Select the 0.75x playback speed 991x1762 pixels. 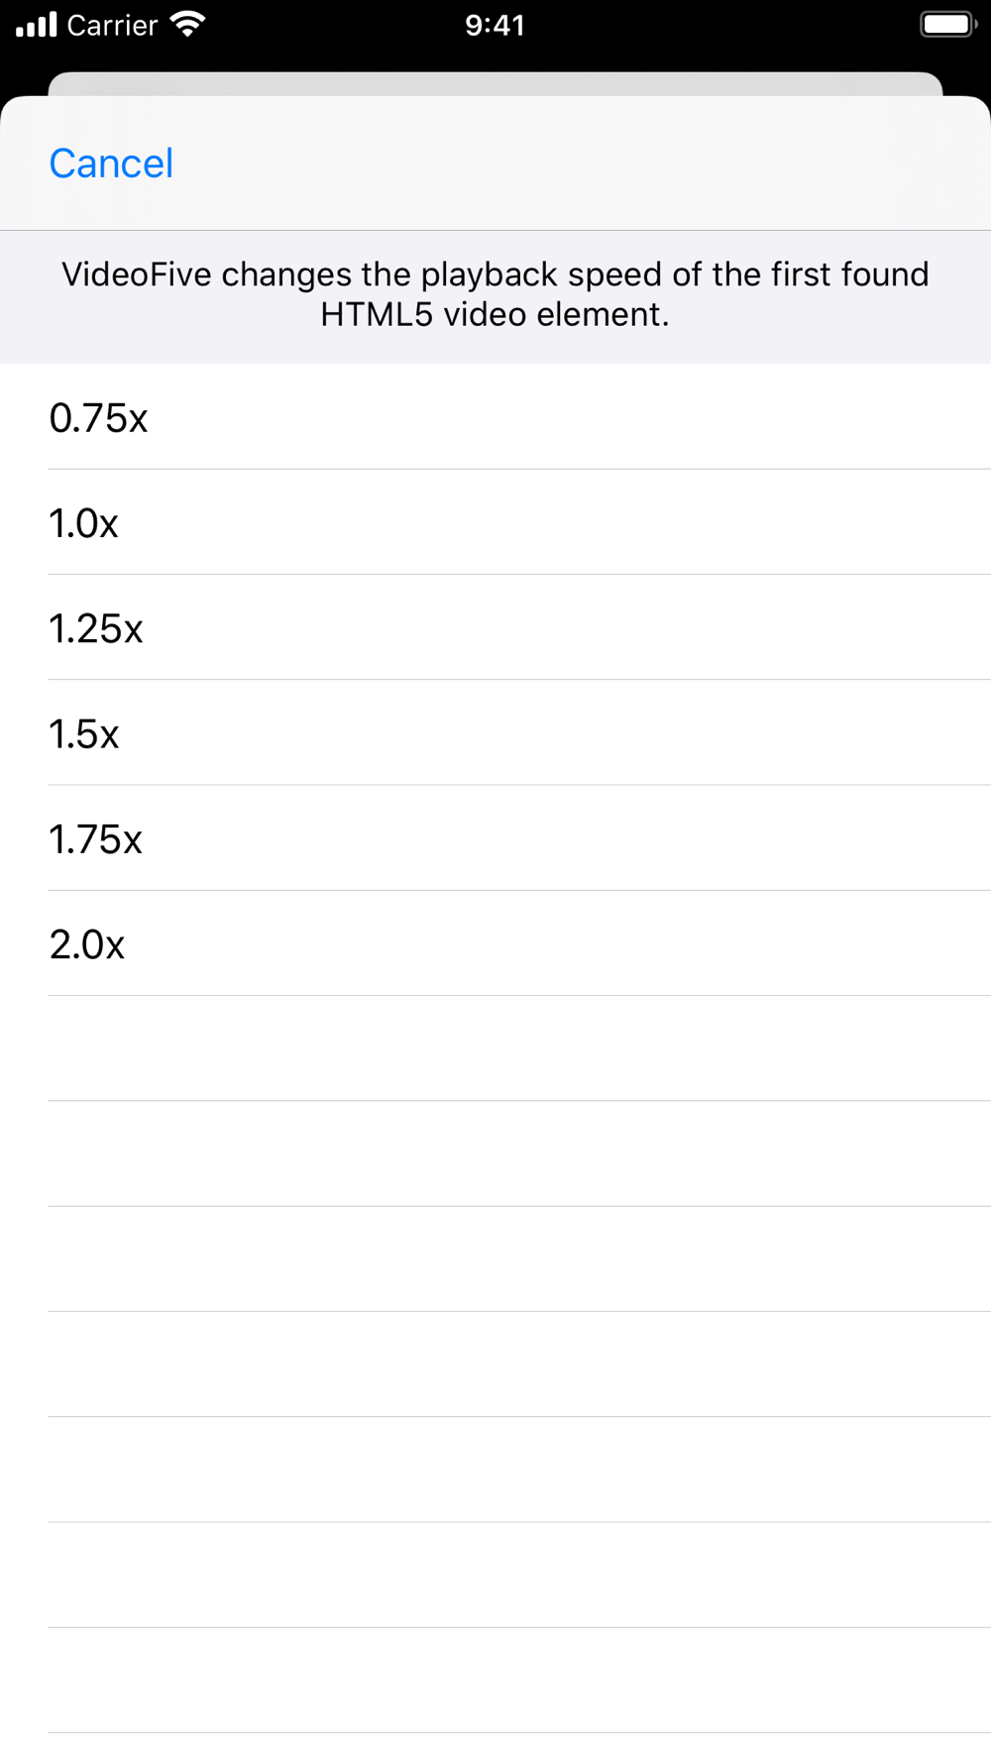(x=495, y=417)
